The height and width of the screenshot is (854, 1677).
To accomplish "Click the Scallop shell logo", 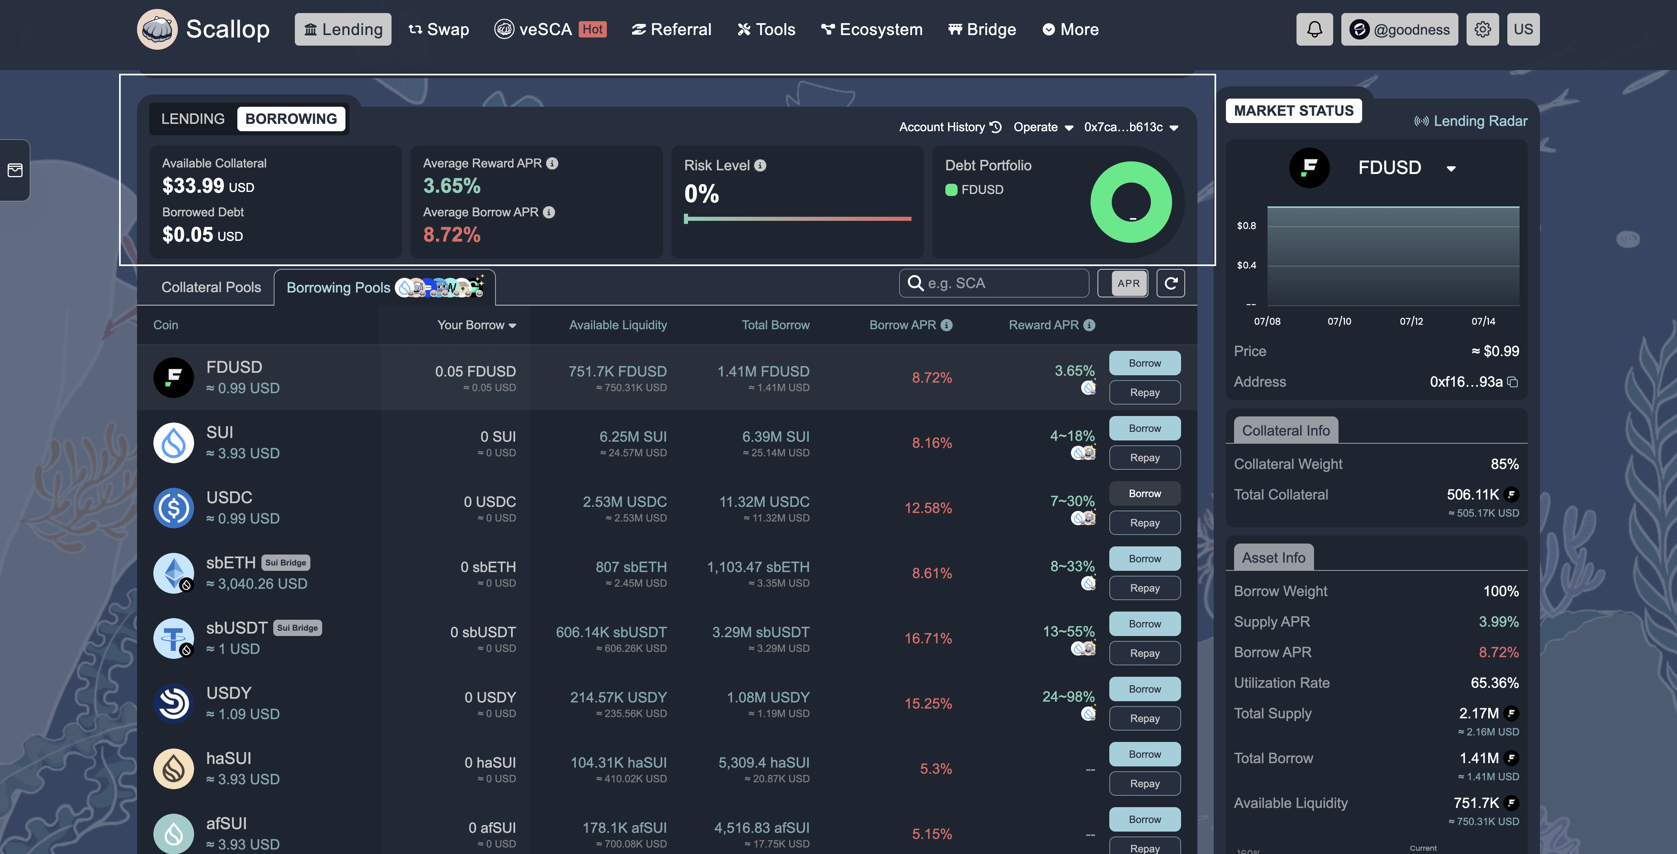I will pyautogui.click(x=157, y=29).
